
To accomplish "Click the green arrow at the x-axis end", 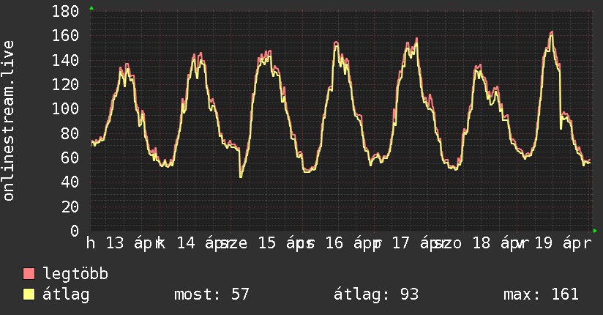I will pyautogui.click(x=594, y=231).
